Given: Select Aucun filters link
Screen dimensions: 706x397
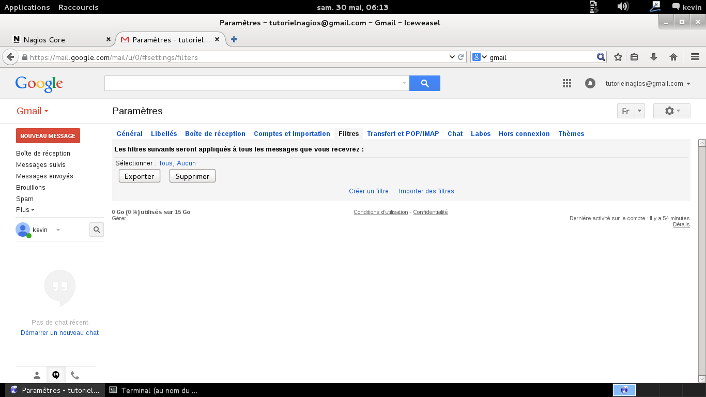Looking at the screenshot, I should click(x=186, y=163).
